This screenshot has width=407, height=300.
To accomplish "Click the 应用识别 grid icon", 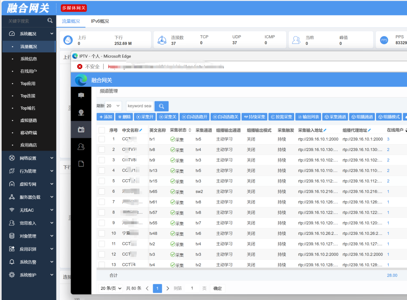I will 12,249.
